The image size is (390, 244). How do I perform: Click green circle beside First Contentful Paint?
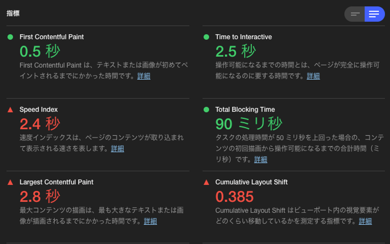pos(10,37)
